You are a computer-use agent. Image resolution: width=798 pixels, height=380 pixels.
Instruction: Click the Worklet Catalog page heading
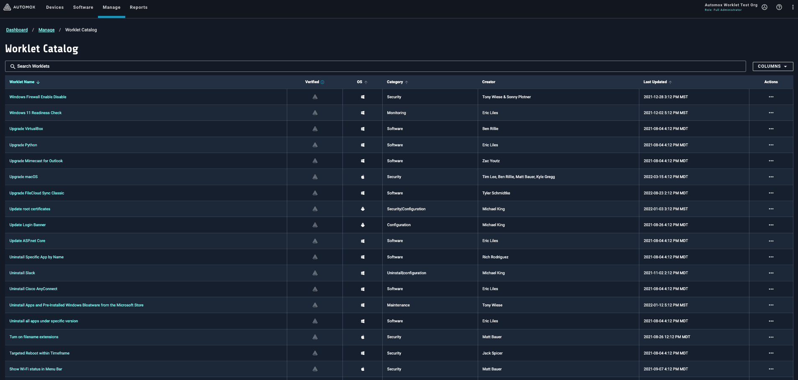42,49
